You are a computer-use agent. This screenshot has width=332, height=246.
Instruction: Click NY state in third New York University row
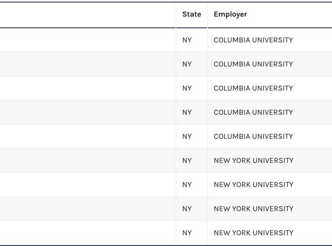pos(187,209)
